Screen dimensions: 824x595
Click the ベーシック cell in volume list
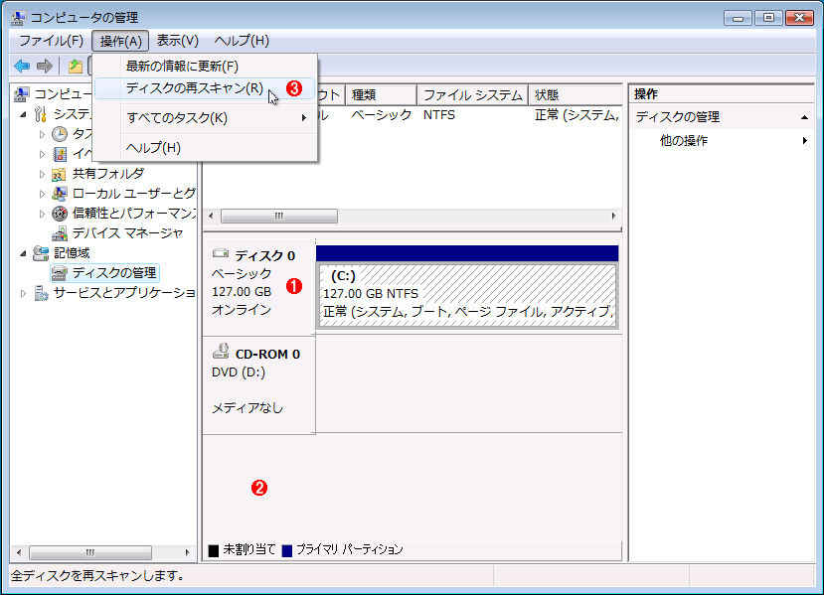[381, 115]
